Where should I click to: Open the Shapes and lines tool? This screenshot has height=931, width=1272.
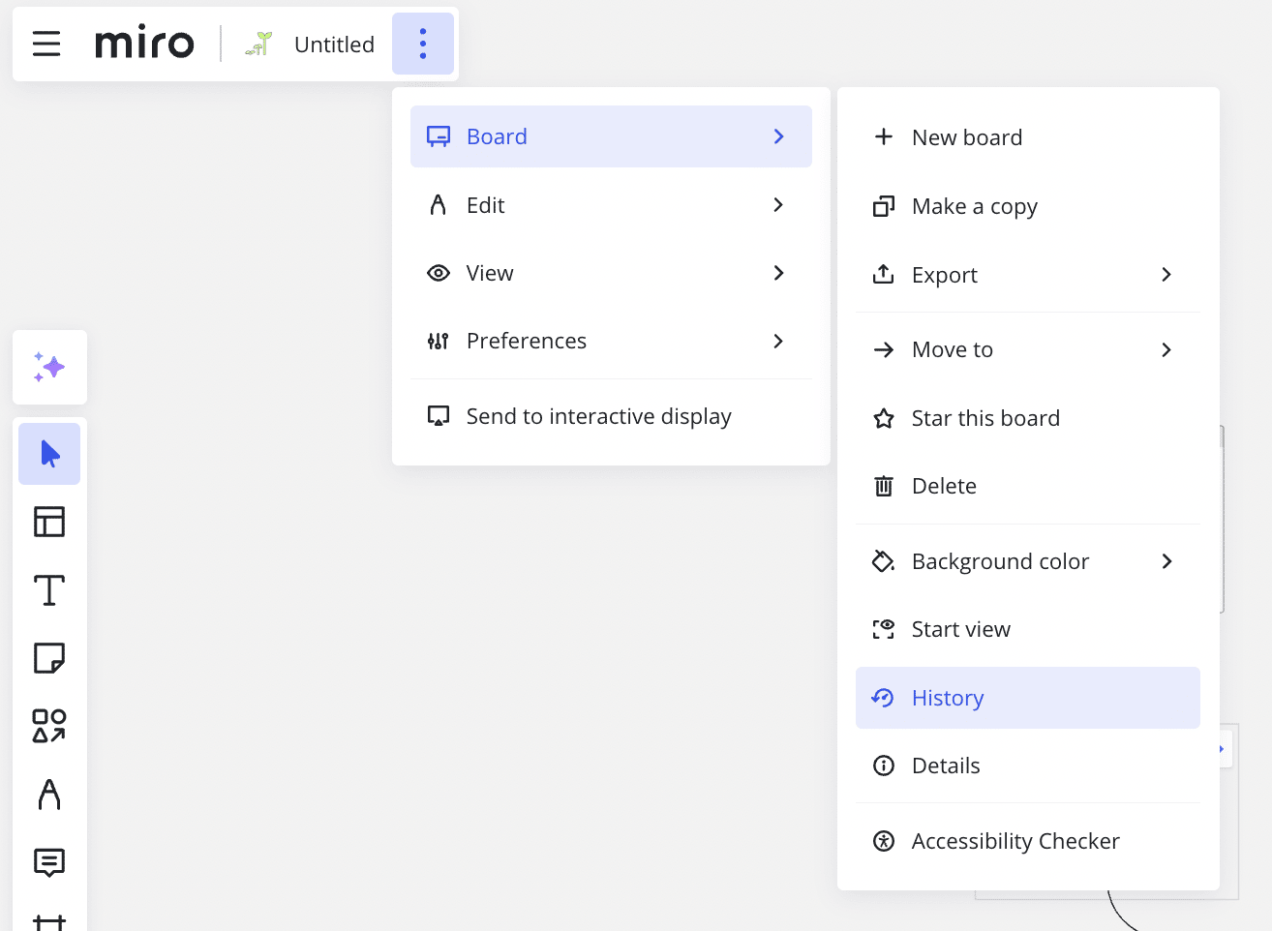pos(49,726)
